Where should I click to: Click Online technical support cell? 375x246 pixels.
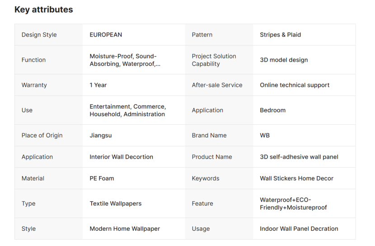point(295,85)
